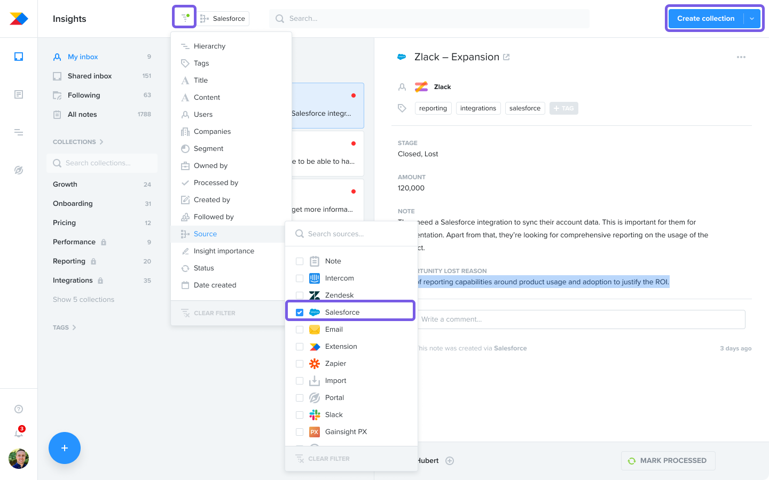
Task: Select the Insight importance filter option
Action: click(227, 251)
